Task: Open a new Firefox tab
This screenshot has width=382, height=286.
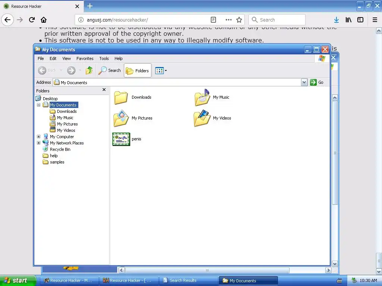Action: [90, 6]
